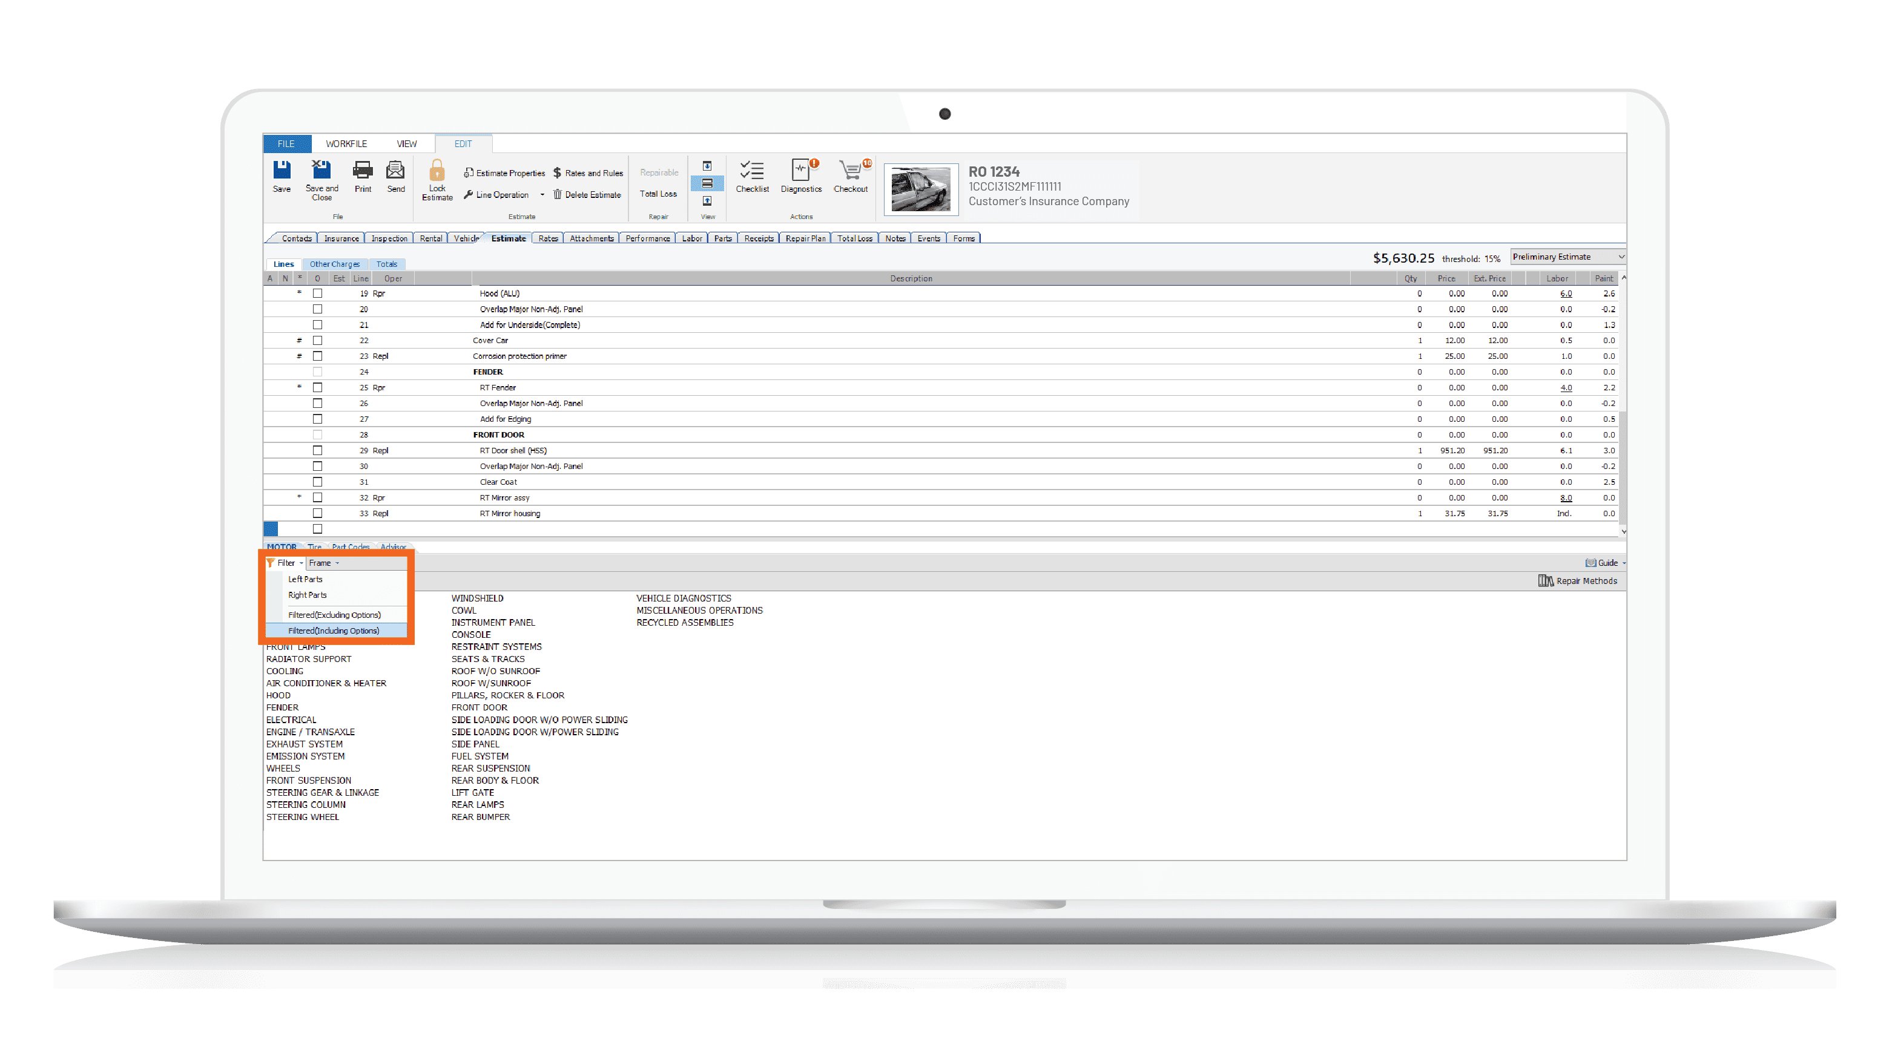Screen dimensions: 1892x1059
Task: Switch to the Repair Plan tab
Action: coord(805,238)
